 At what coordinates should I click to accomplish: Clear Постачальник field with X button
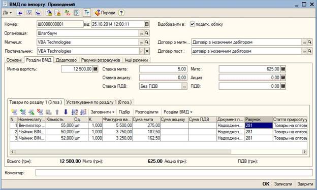click(147, 51)
